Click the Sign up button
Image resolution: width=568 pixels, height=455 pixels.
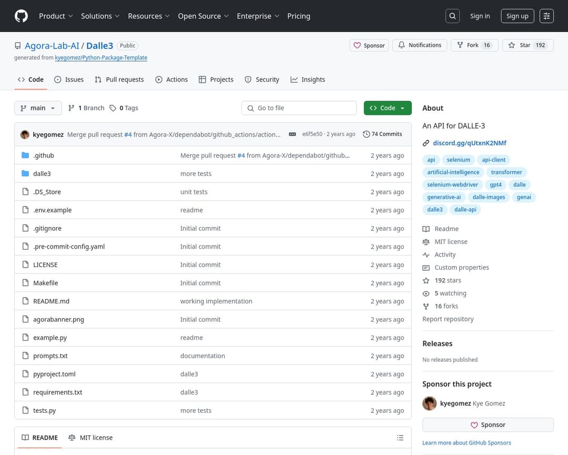click(518, 16)
